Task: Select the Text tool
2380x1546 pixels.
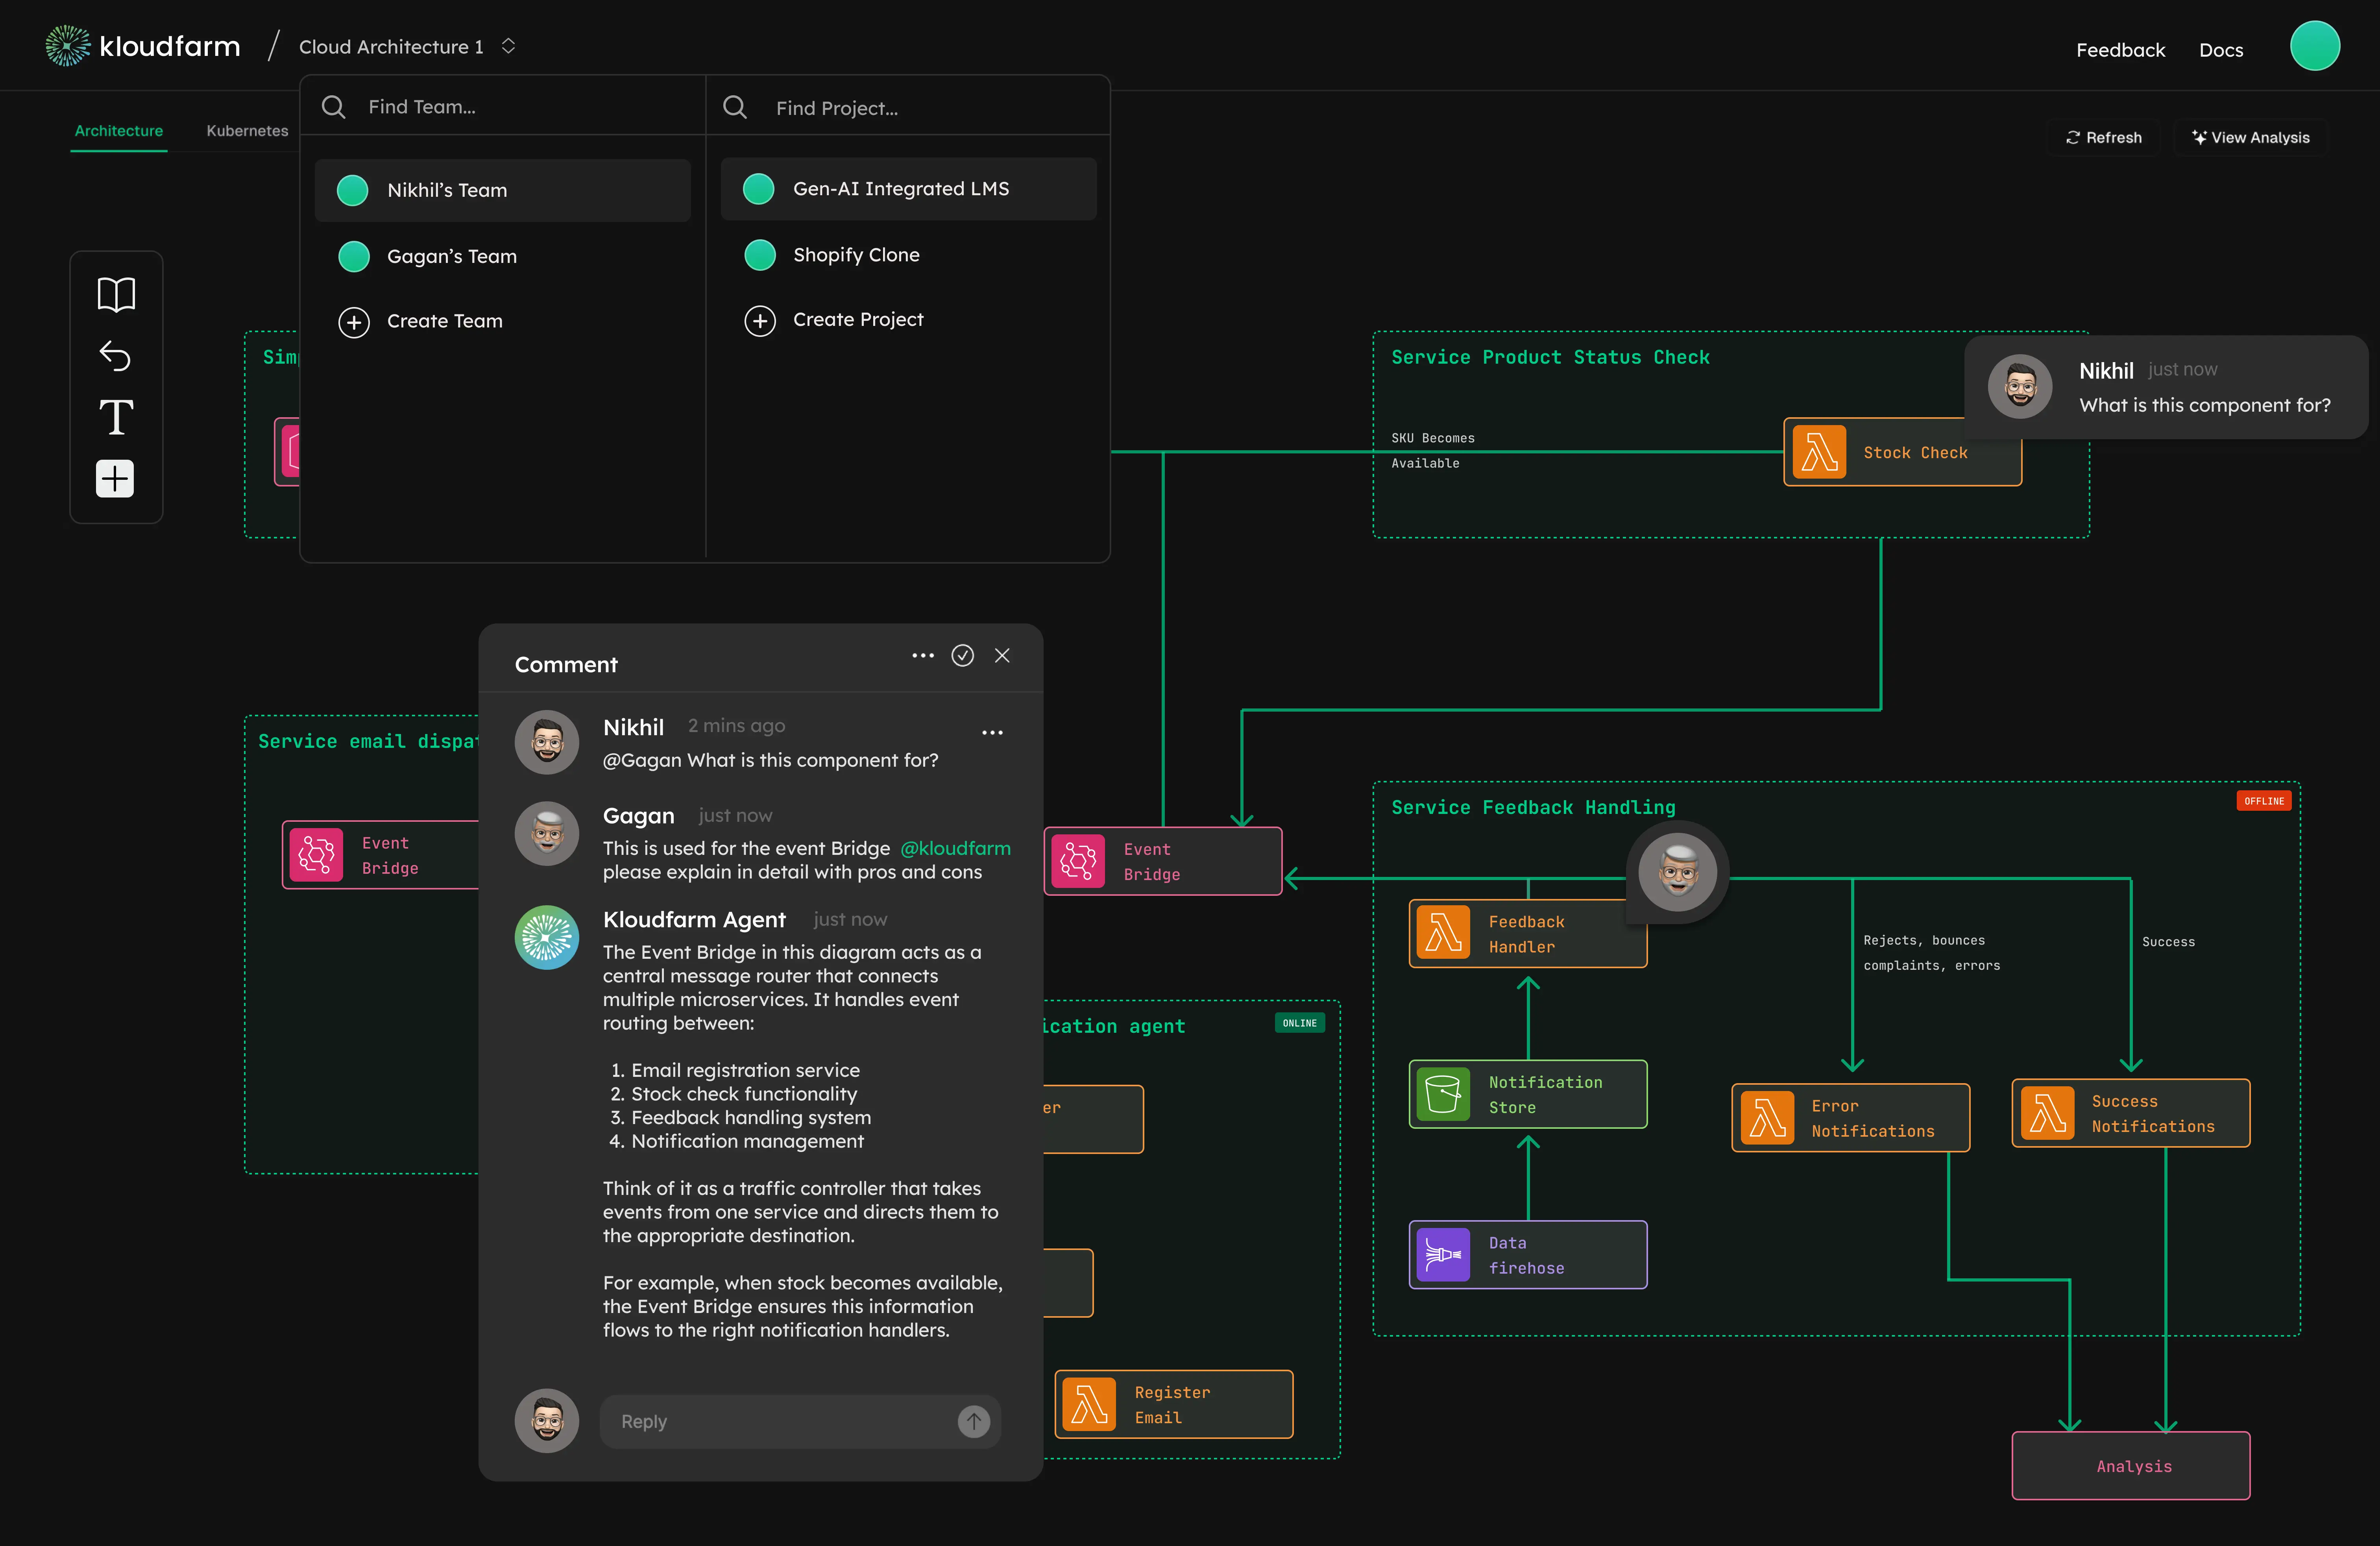Action: [x=116, y=416]
